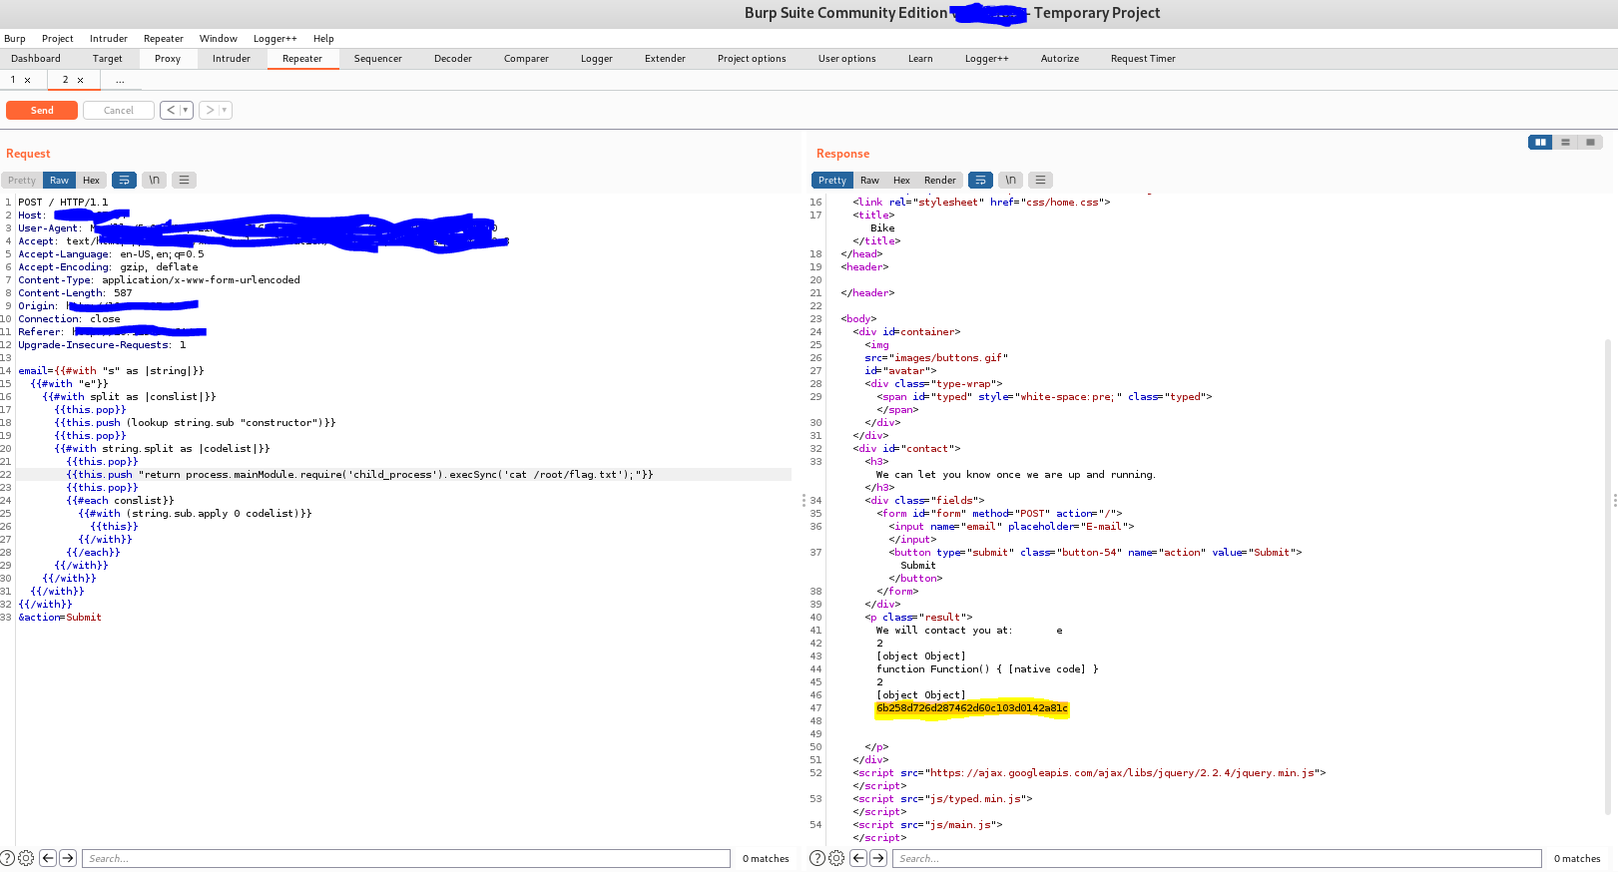This screenshot has height=872, width=1618.
Task: Switch to the Proxy tab
Action: pos(168,59)
